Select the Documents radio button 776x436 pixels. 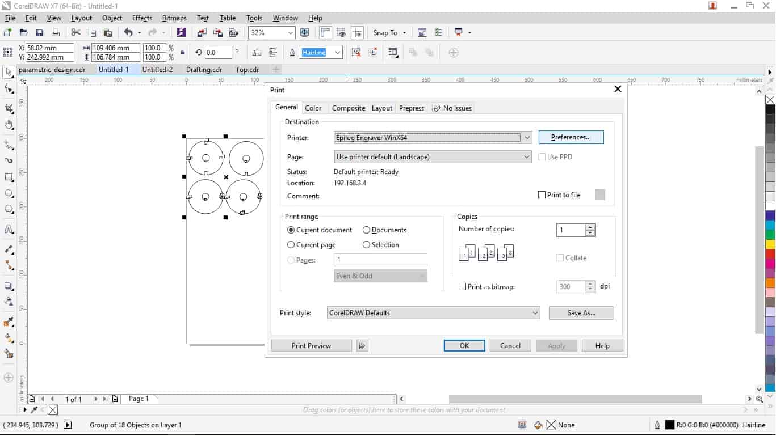click(x=367, y=230)
